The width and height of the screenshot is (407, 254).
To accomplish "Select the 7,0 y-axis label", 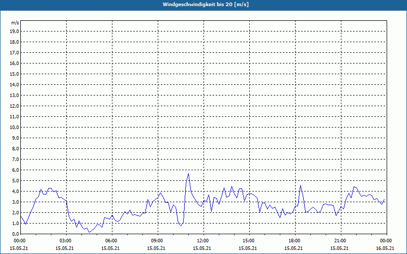I will (x=16, y=159).
